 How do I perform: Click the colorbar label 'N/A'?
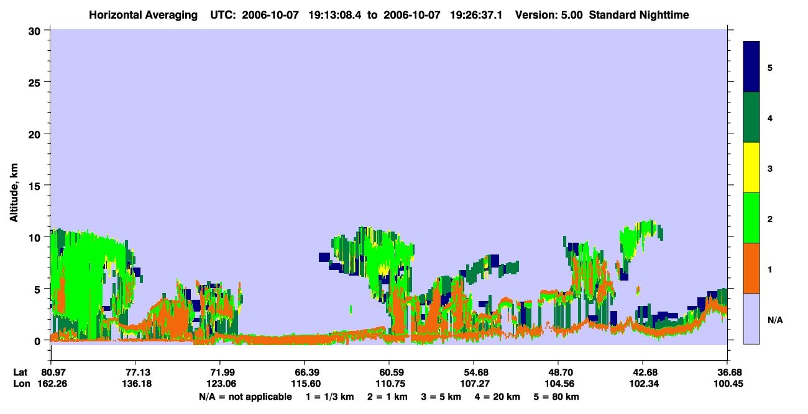[x=775, y=320]
